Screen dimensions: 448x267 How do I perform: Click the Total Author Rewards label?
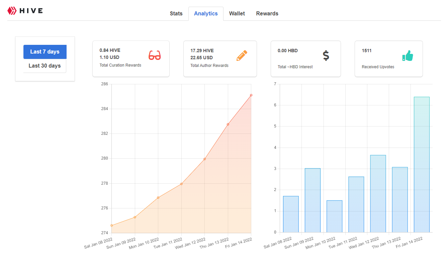pos(209,66)
